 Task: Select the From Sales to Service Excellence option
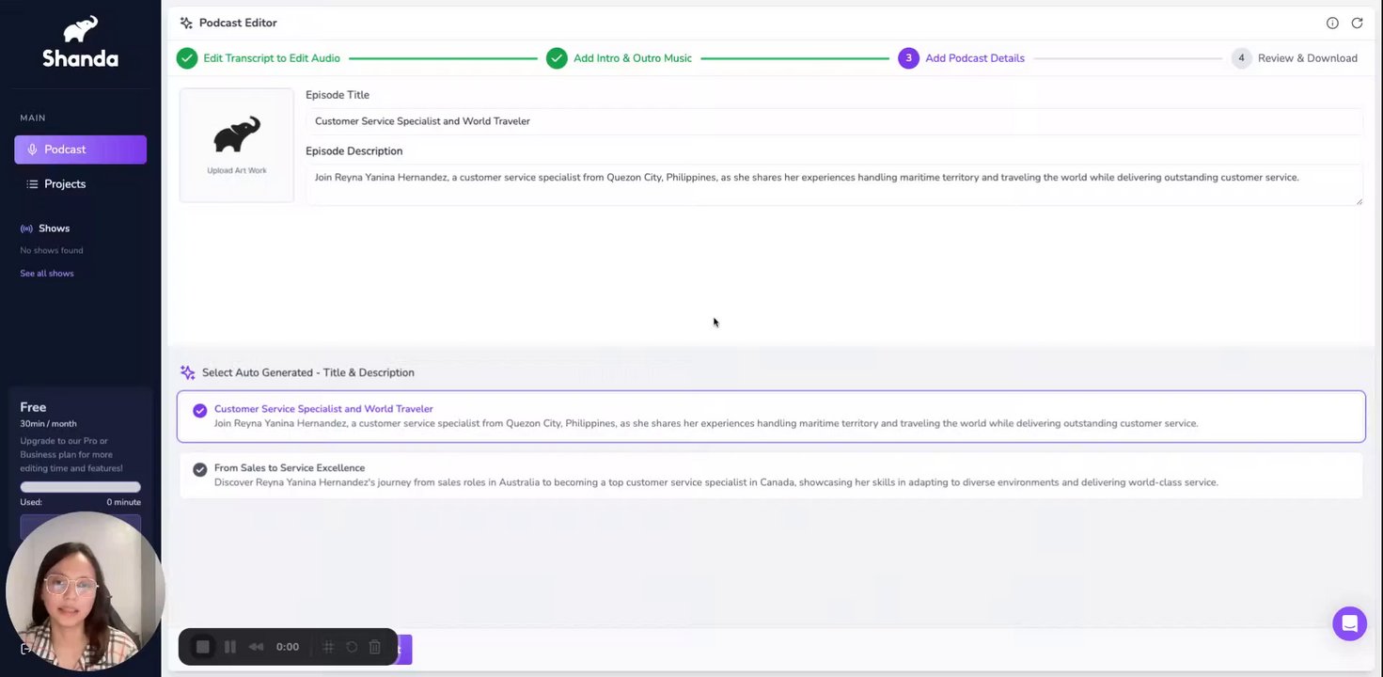pyautogui.click(x=771, y=475)
